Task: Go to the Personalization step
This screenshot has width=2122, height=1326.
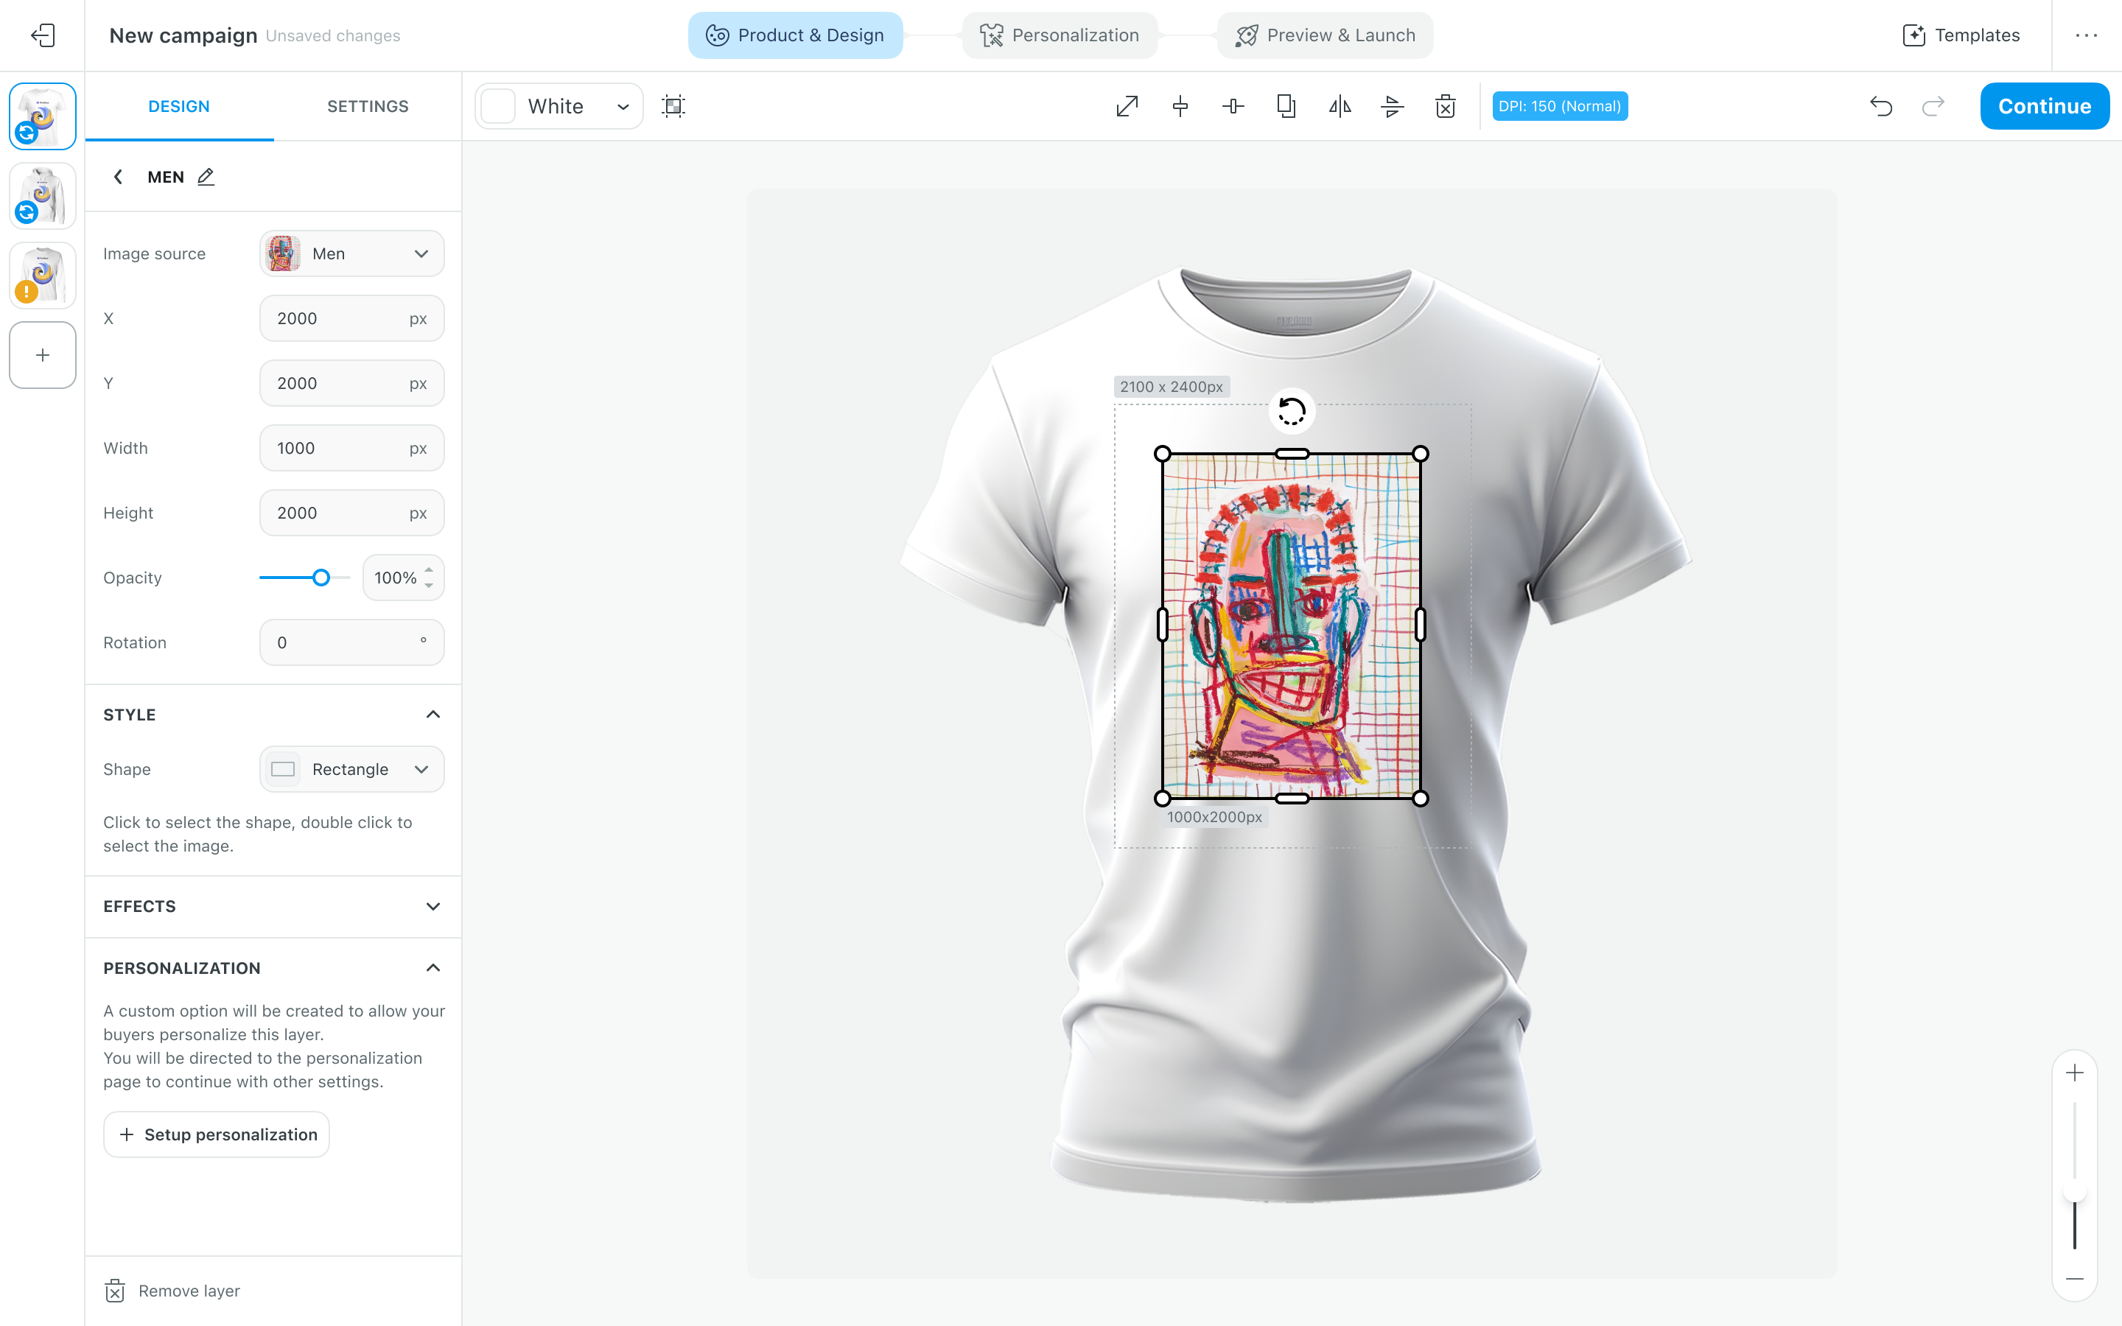Action: [1060, 35]
